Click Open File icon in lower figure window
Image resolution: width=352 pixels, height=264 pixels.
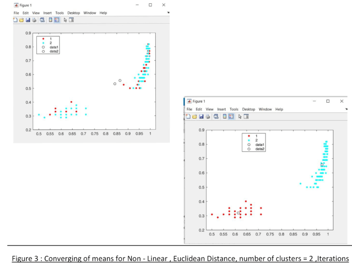coord(194,116)
